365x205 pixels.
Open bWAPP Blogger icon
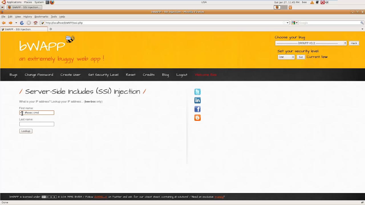click(x=197, y=118)
